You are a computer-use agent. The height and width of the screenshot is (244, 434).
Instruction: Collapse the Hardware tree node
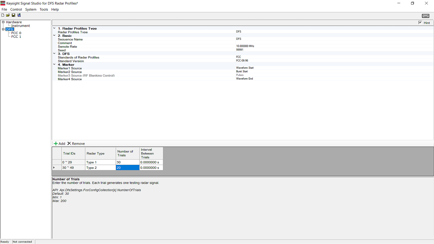pyautogui.click(x=3, y=22)
